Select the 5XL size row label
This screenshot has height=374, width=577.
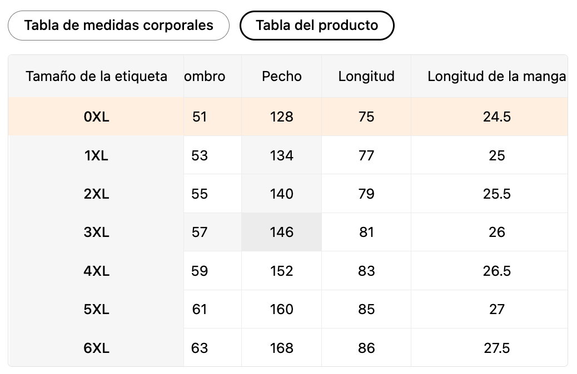[96, 310]
